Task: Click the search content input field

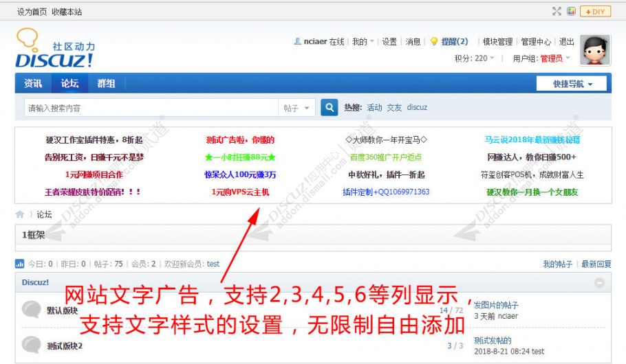Action: [151, 108]
